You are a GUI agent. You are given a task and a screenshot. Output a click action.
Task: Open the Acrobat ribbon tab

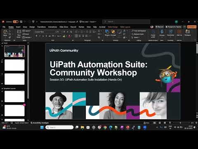tap(102, 27)
